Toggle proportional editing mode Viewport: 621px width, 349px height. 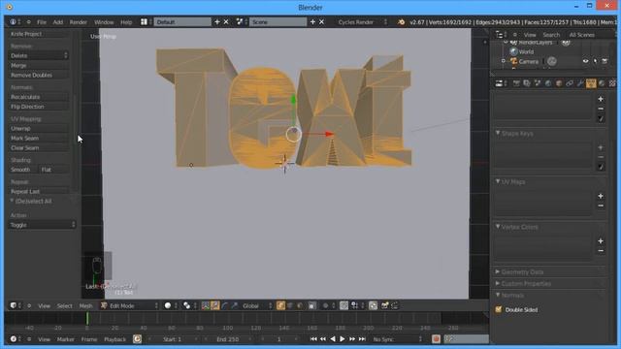tap(328, 305)
